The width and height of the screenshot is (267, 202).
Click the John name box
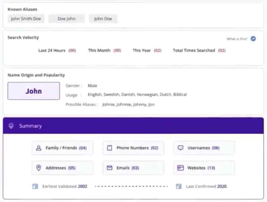[34, 91]
